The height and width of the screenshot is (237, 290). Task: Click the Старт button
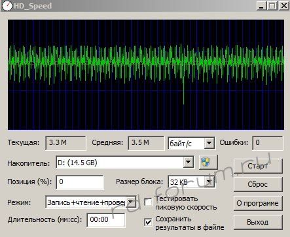point(258,166)
